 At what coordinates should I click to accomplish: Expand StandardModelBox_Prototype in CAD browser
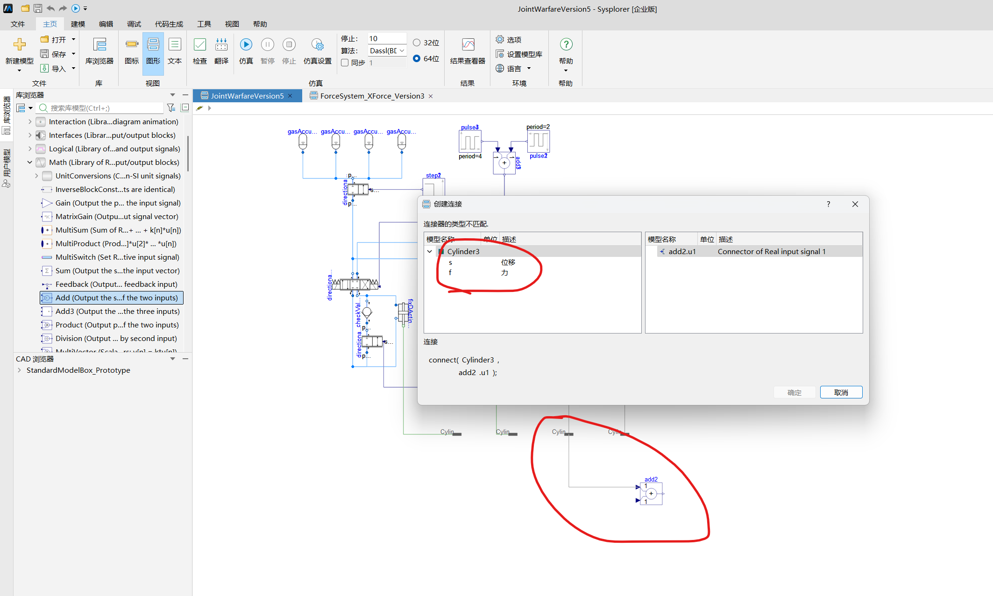(19, 370)
